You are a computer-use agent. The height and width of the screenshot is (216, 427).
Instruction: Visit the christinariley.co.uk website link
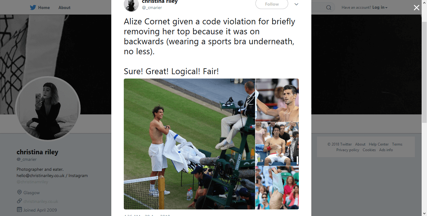(41, 201)
